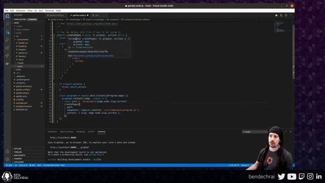Open package.json in the explorer tree
The image size is (325, 183).
(22, 103)
